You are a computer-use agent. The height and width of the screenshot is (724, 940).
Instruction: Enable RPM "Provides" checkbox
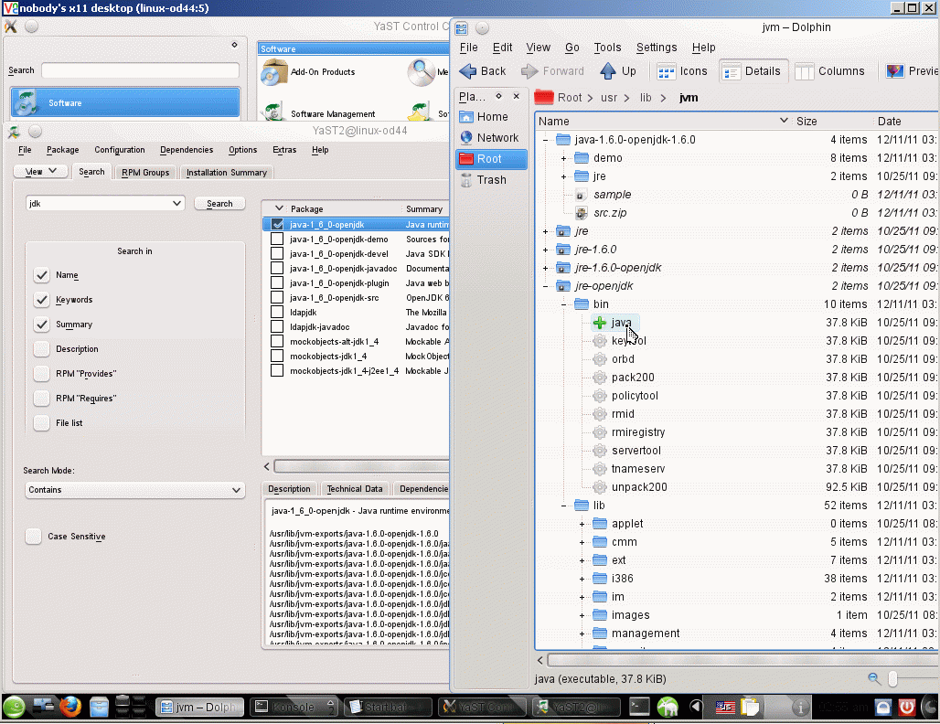41,373
